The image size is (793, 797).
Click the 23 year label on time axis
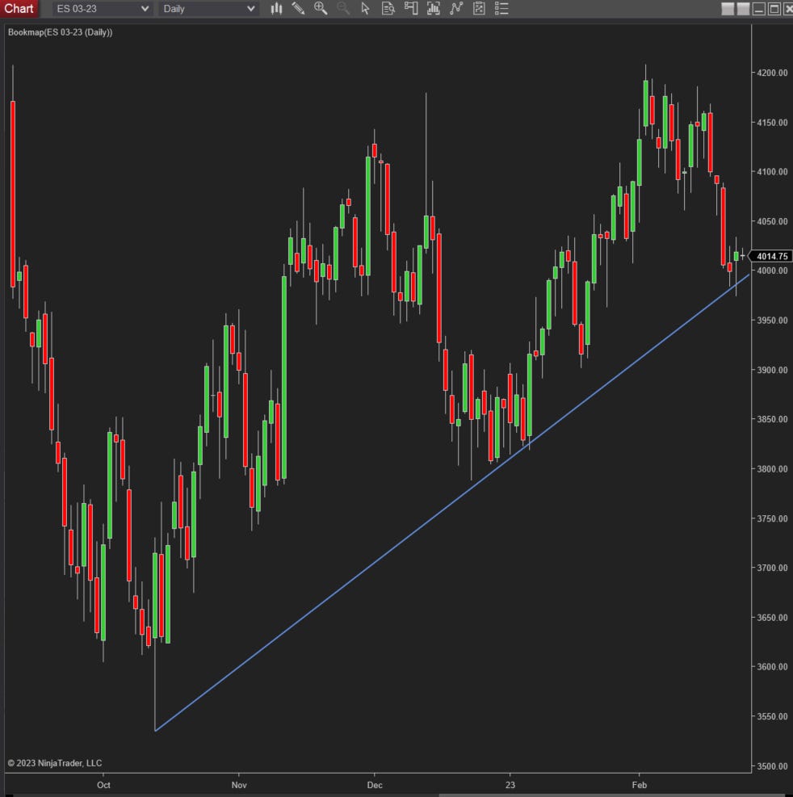pyautogui.click(x=510, y=785)
